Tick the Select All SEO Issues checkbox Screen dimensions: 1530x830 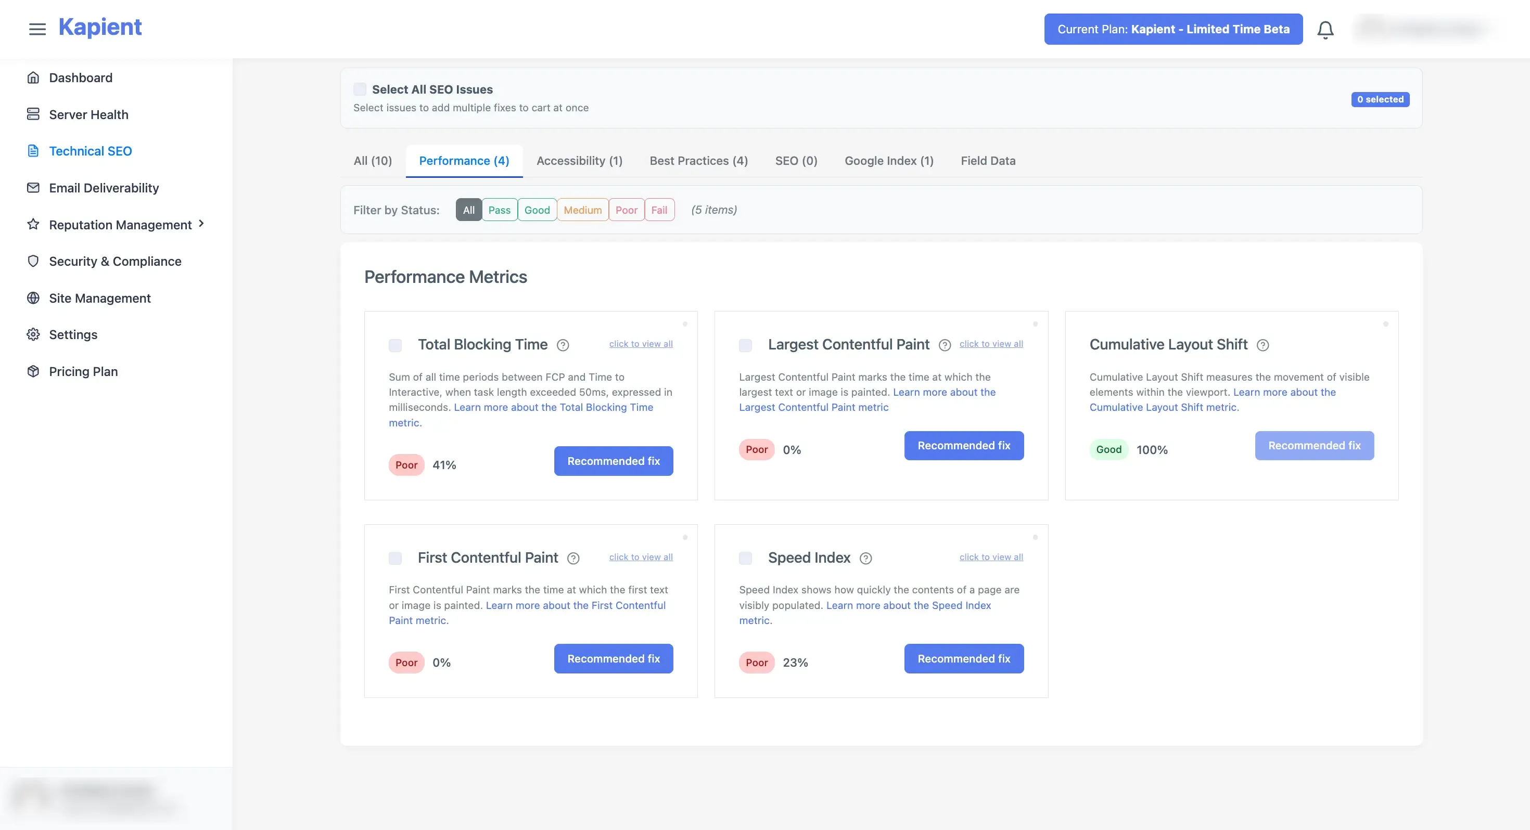(360, 89)
